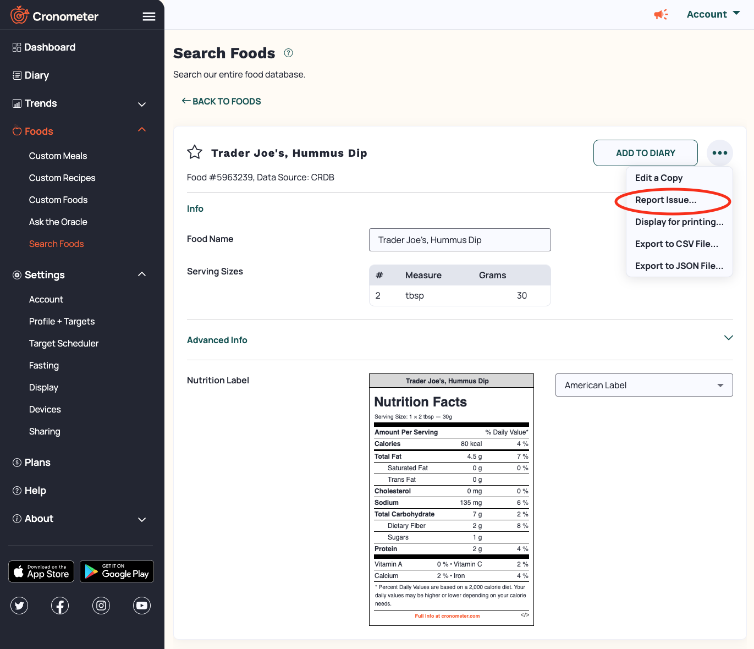Viewport: 754px width, 649px height.
Task: Go back via Back to Foods link
Action: pyautogui.click(x=222, y=101)
